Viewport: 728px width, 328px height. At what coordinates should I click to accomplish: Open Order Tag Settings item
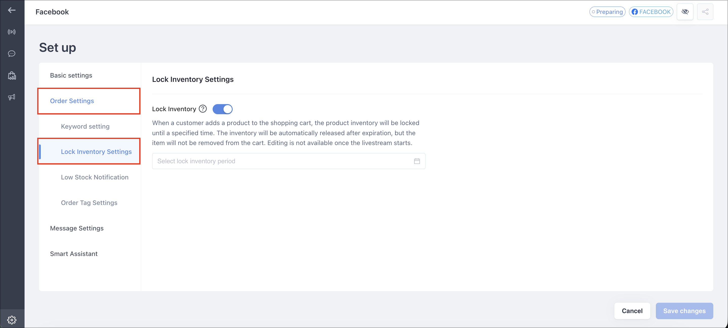coord(89,203)
